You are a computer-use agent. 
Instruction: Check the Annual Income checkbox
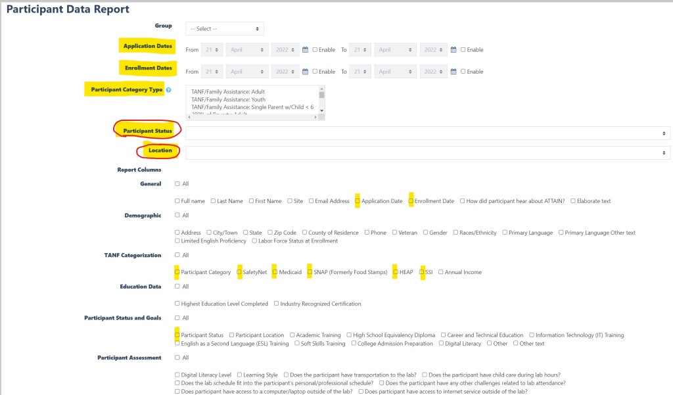pos(440,272)
